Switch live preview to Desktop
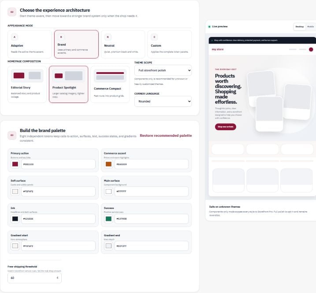Viewport: 316px width, 293px height. [x=300, y=26]
